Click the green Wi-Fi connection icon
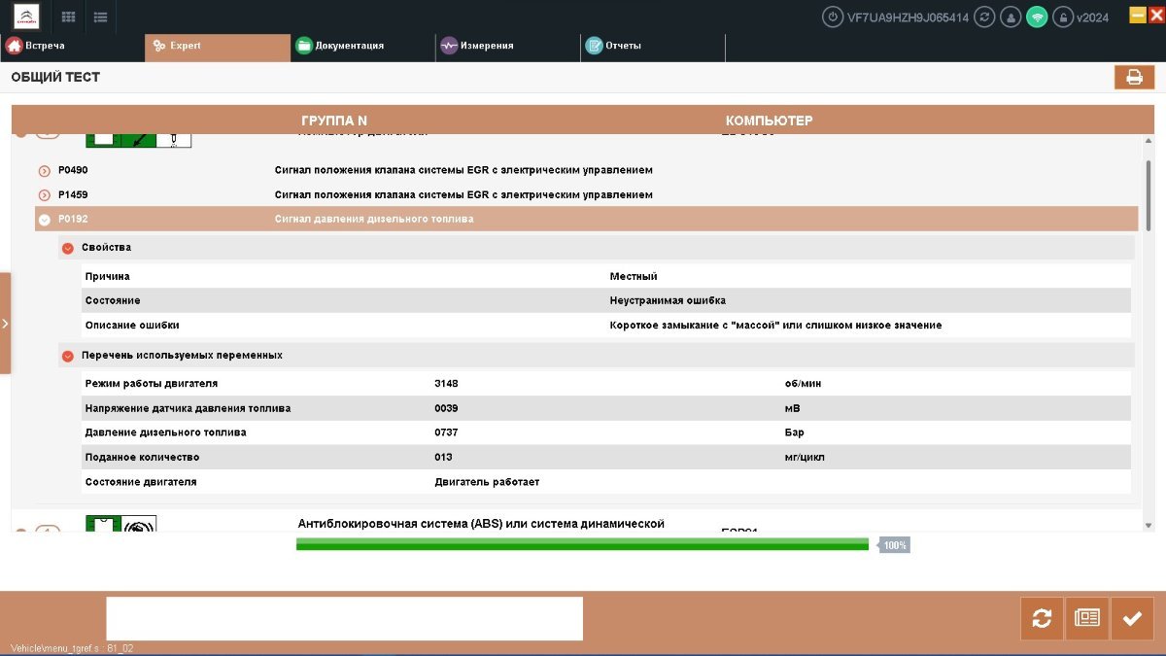The width and height of the screenshot is (1166, 656). [1037, 17]
